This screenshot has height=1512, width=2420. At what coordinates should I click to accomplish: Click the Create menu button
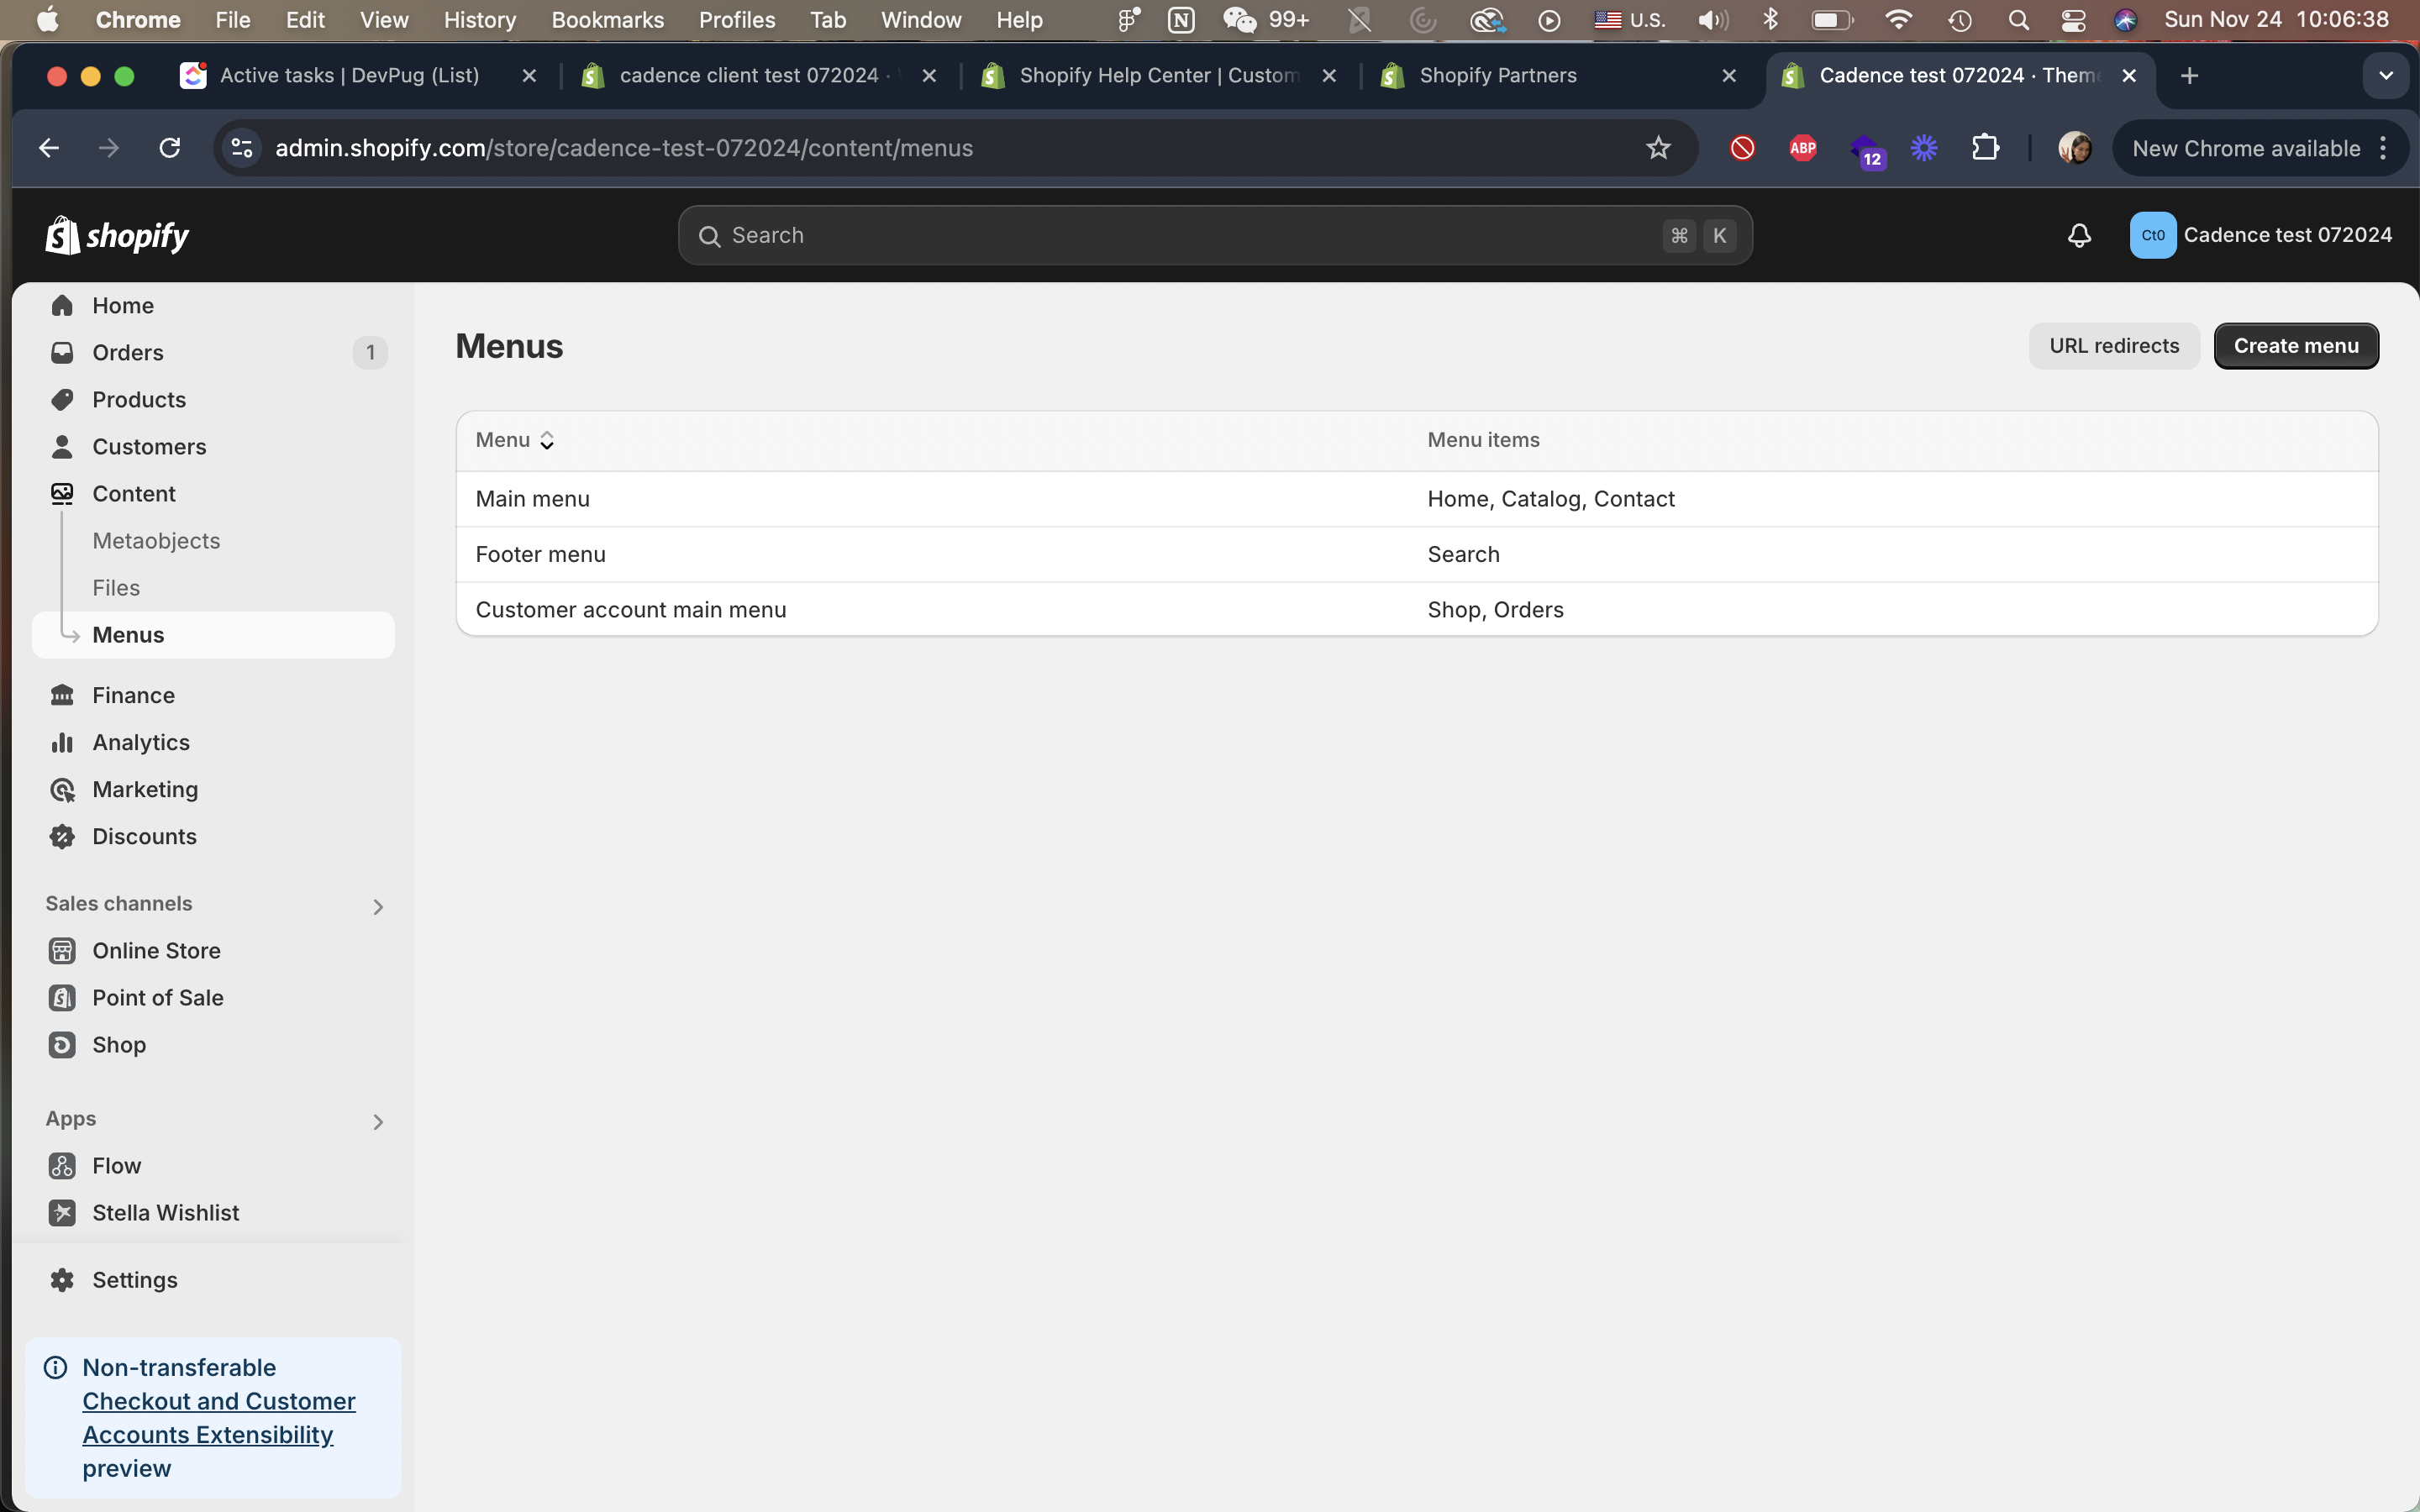[x=2295, y=346]
